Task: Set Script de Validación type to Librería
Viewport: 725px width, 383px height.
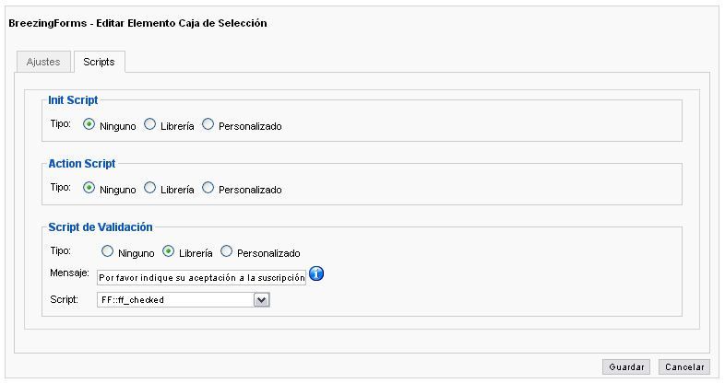Action: pos(168,251)
